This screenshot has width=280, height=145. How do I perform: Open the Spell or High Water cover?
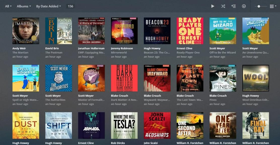pos(26,78)
